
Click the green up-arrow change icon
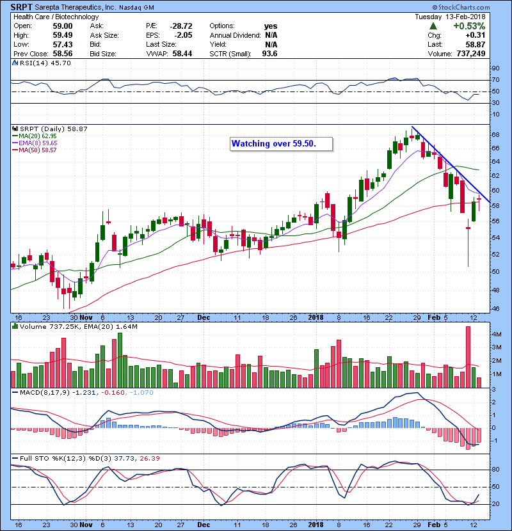pyautogui.click(x=433, y=26)
